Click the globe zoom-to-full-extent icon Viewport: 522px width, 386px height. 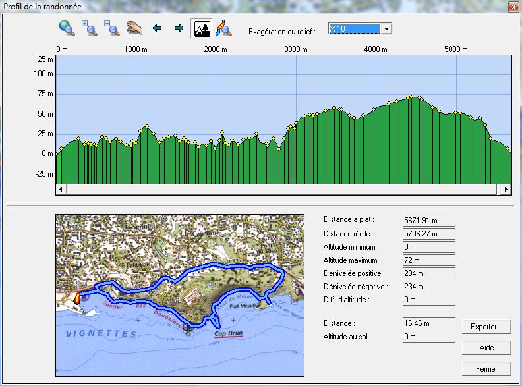pos(67,28)
